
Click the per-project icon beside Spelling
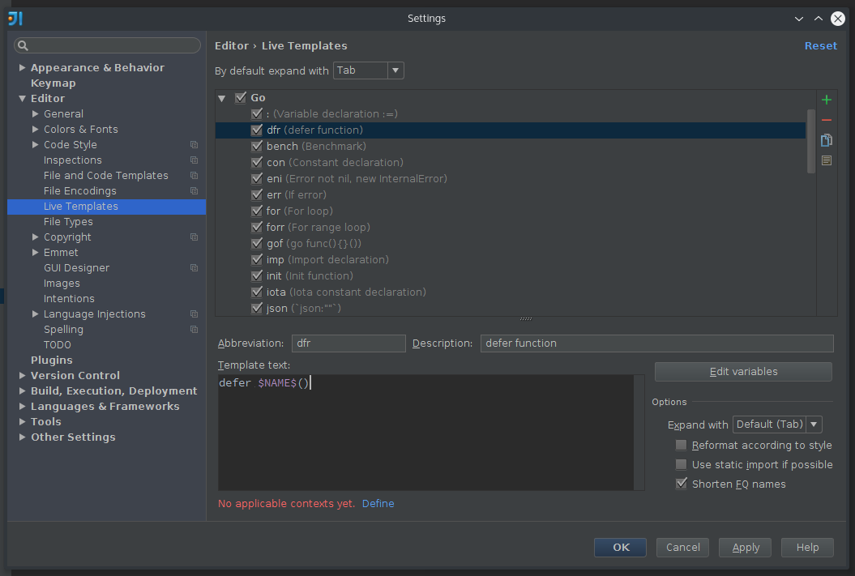point(194,330)
